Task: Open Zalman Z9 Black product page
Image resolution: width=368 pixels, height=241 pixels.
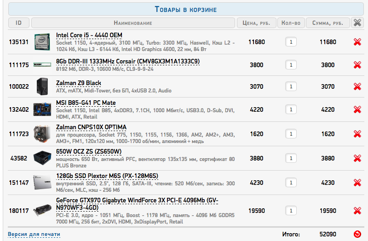Action: click(x=79, y=83)
